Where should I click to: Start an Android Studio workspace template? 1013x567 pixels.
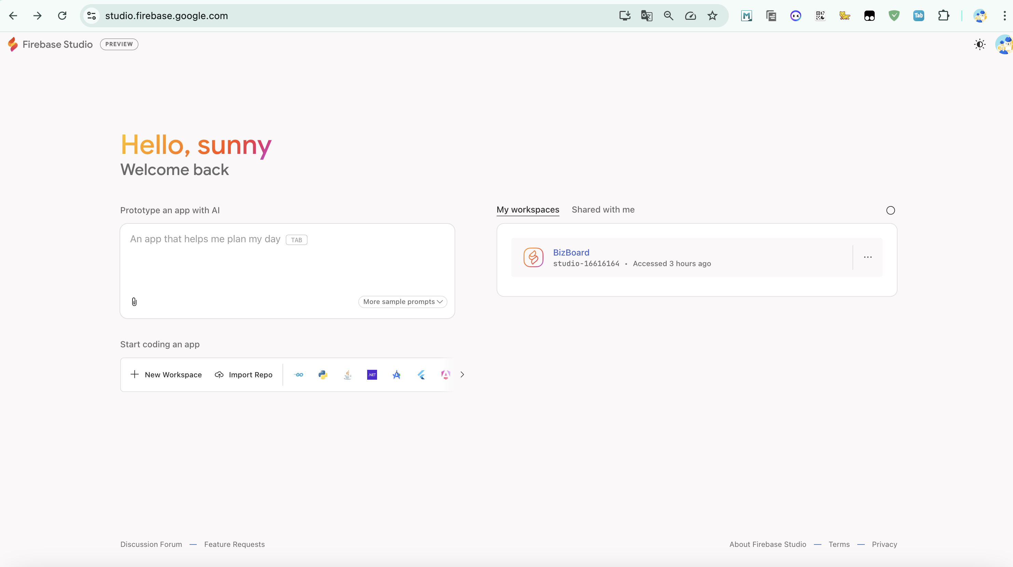397,375
